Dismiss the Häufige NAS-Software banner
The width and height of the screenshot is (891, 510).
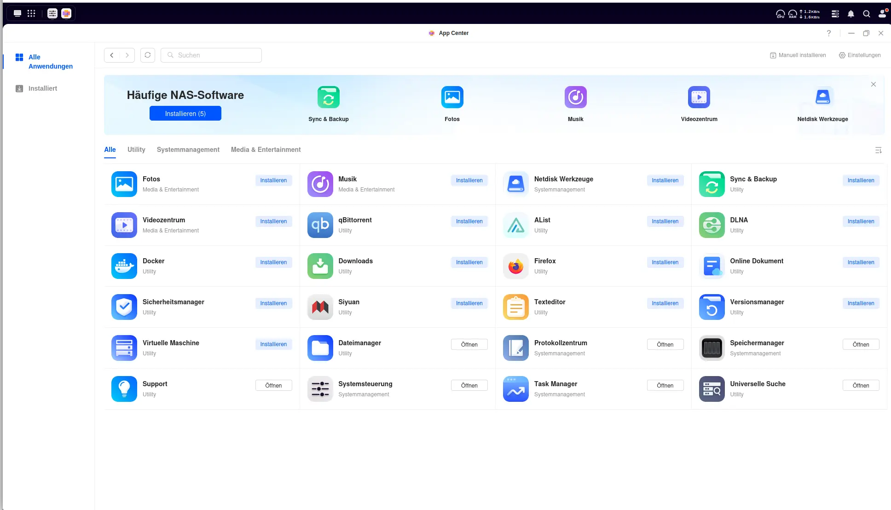click(873, 85)
